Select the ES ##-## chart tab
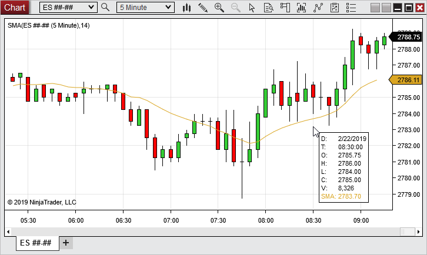 pyautogui.click(x=36, y=243)
